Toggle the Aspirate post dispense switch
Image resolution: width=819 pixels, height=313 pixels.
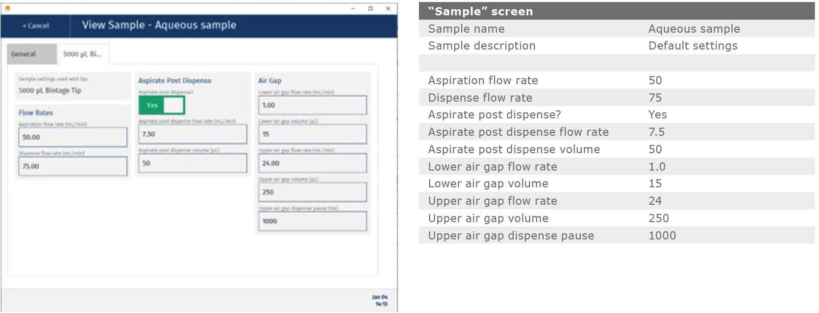point(162,105)
